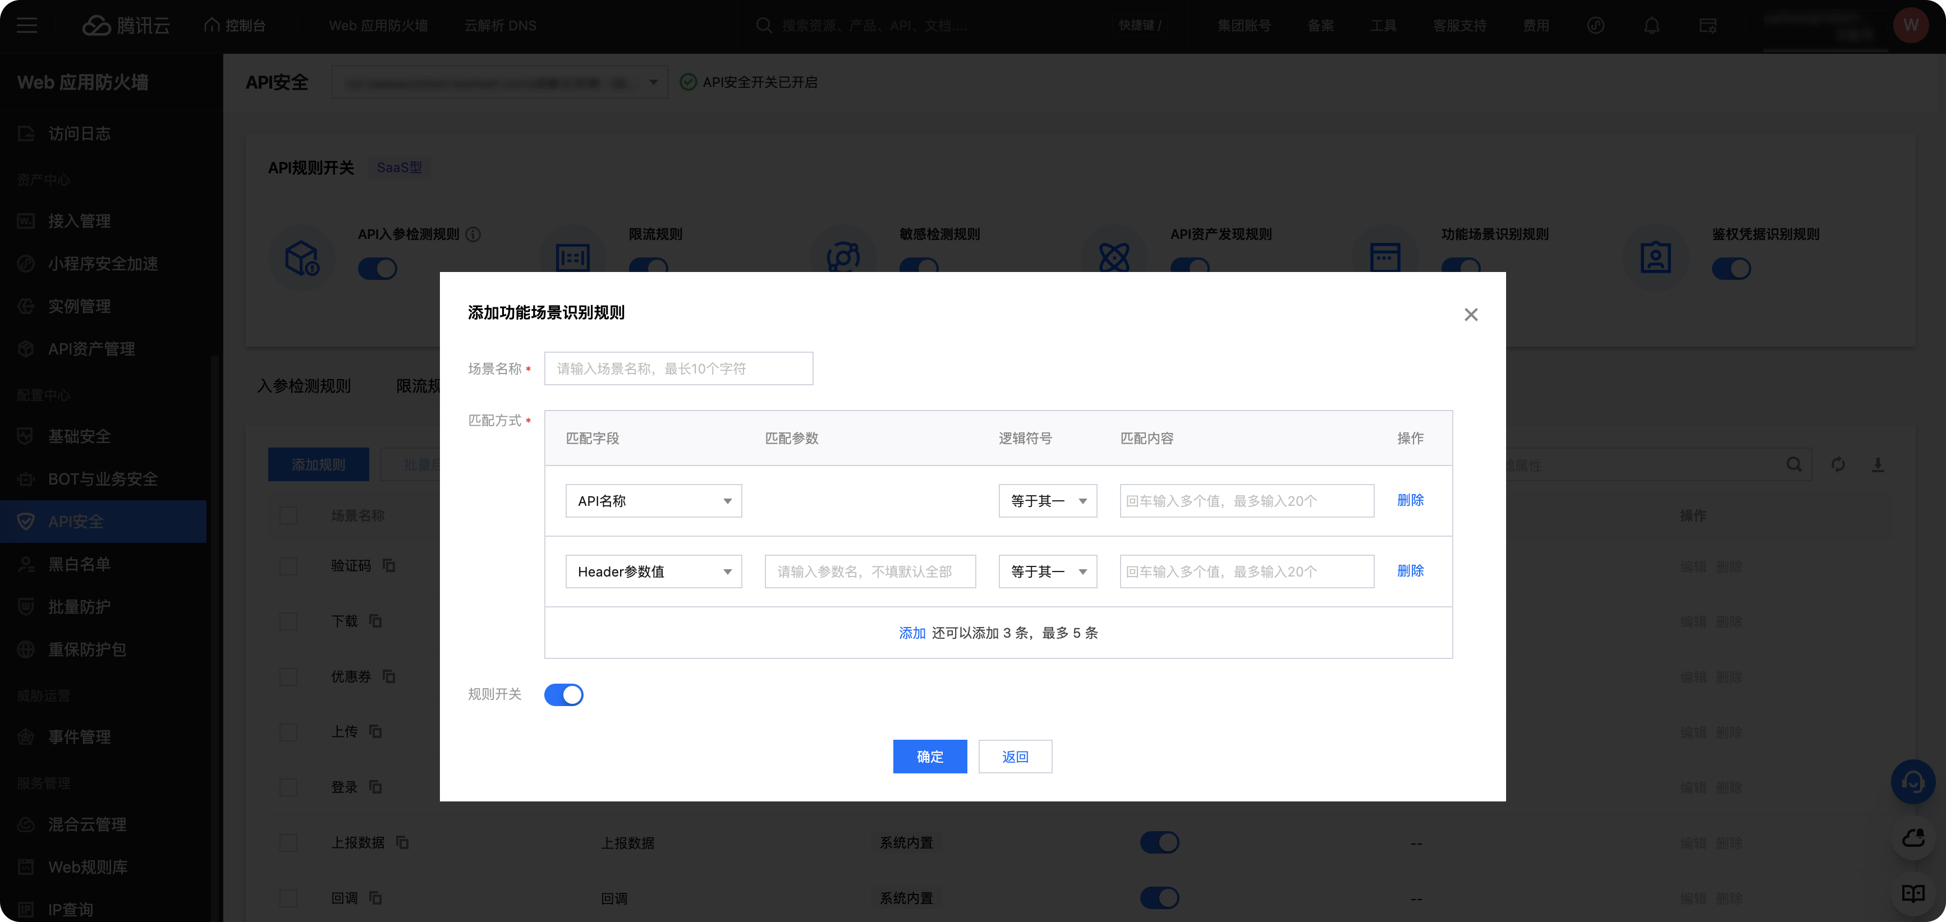The height and width of the screenshot is (922, 1946).
Task: Click the hamburger menu icon at top left
Action: (x=27, y=26)
